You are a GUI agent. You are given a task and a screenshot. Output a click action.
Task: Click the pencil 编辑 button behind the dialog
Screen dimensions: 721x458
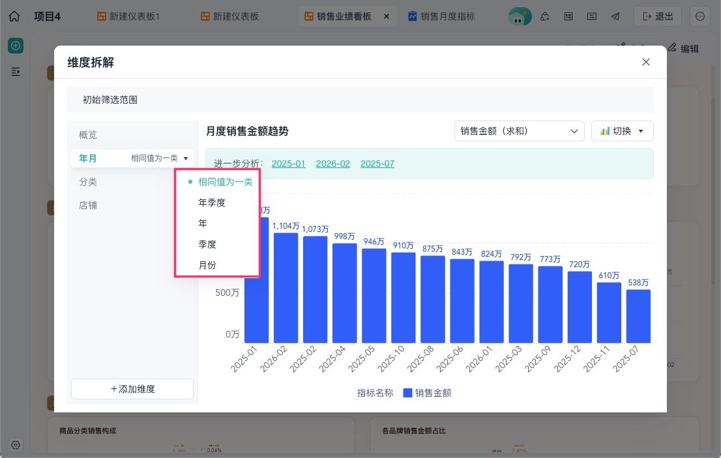(683, 48)
